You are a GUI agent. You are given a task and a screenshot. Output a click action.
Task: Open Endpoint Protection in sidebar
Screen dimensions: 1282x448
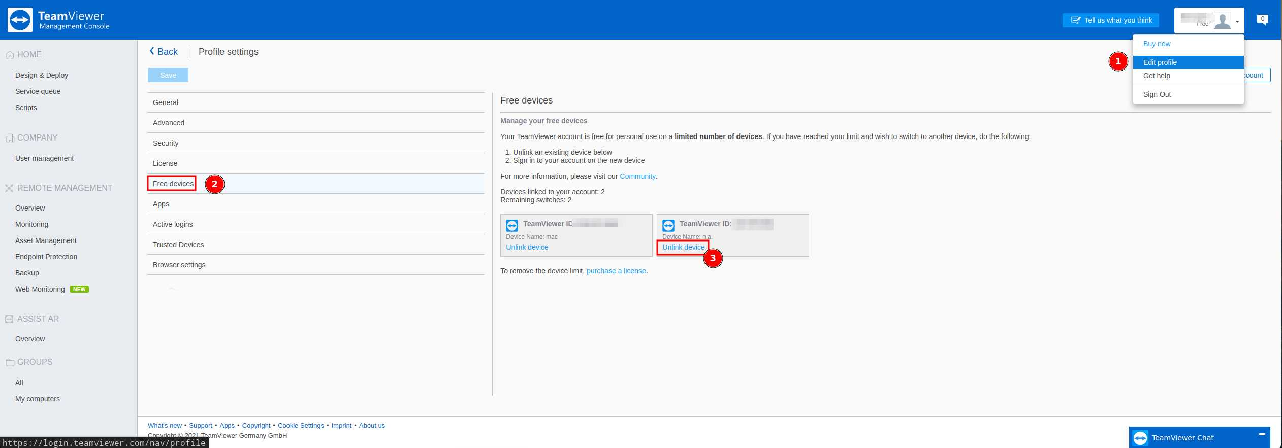[x=46, y=257]
